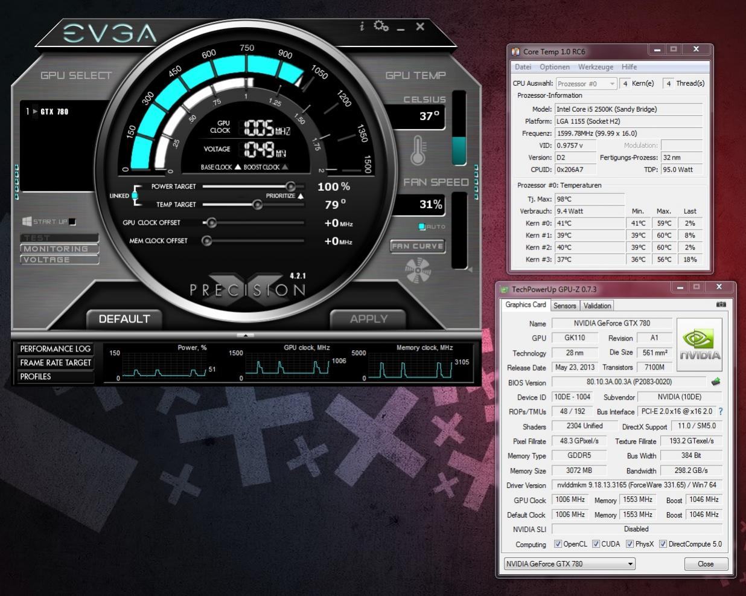This screenshot has height=596, width=746.
Task: Click the Mem Clock Offset slider handle
Action: [206, 241]
